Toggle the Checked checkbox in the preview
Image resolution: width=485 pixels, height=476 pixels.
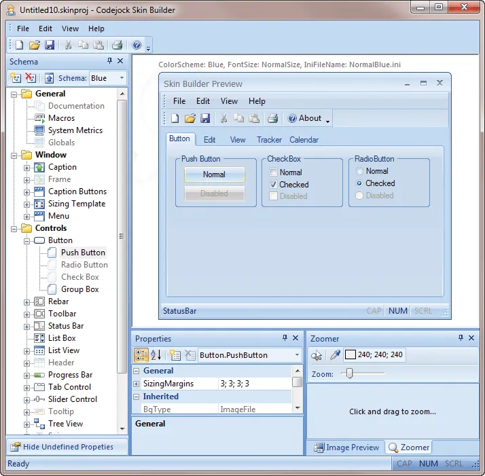point(273,185)
